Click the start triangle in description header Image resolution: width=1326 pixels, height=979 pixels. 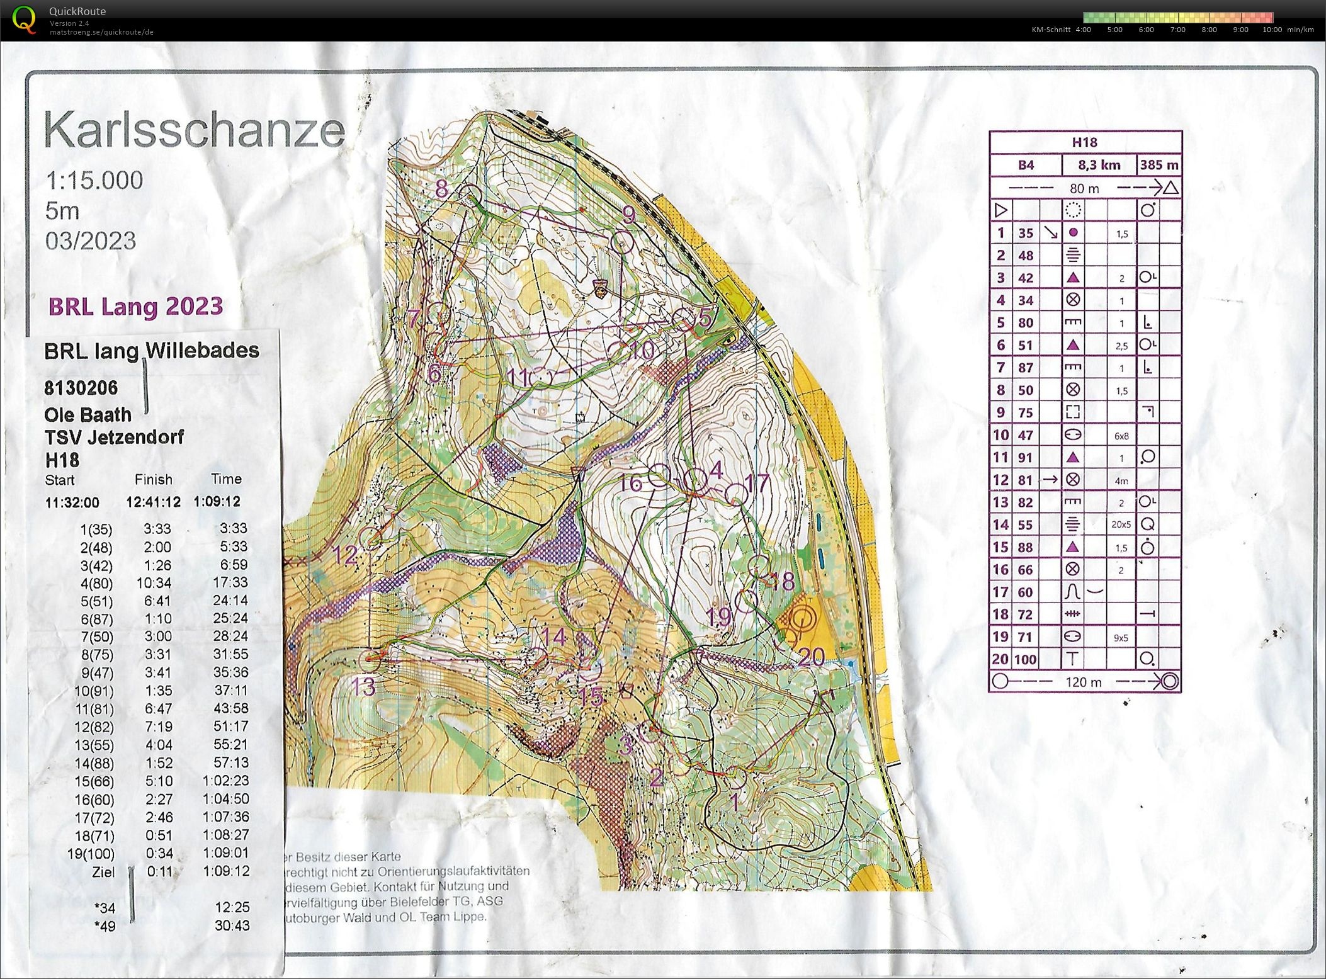[1000, 210]
